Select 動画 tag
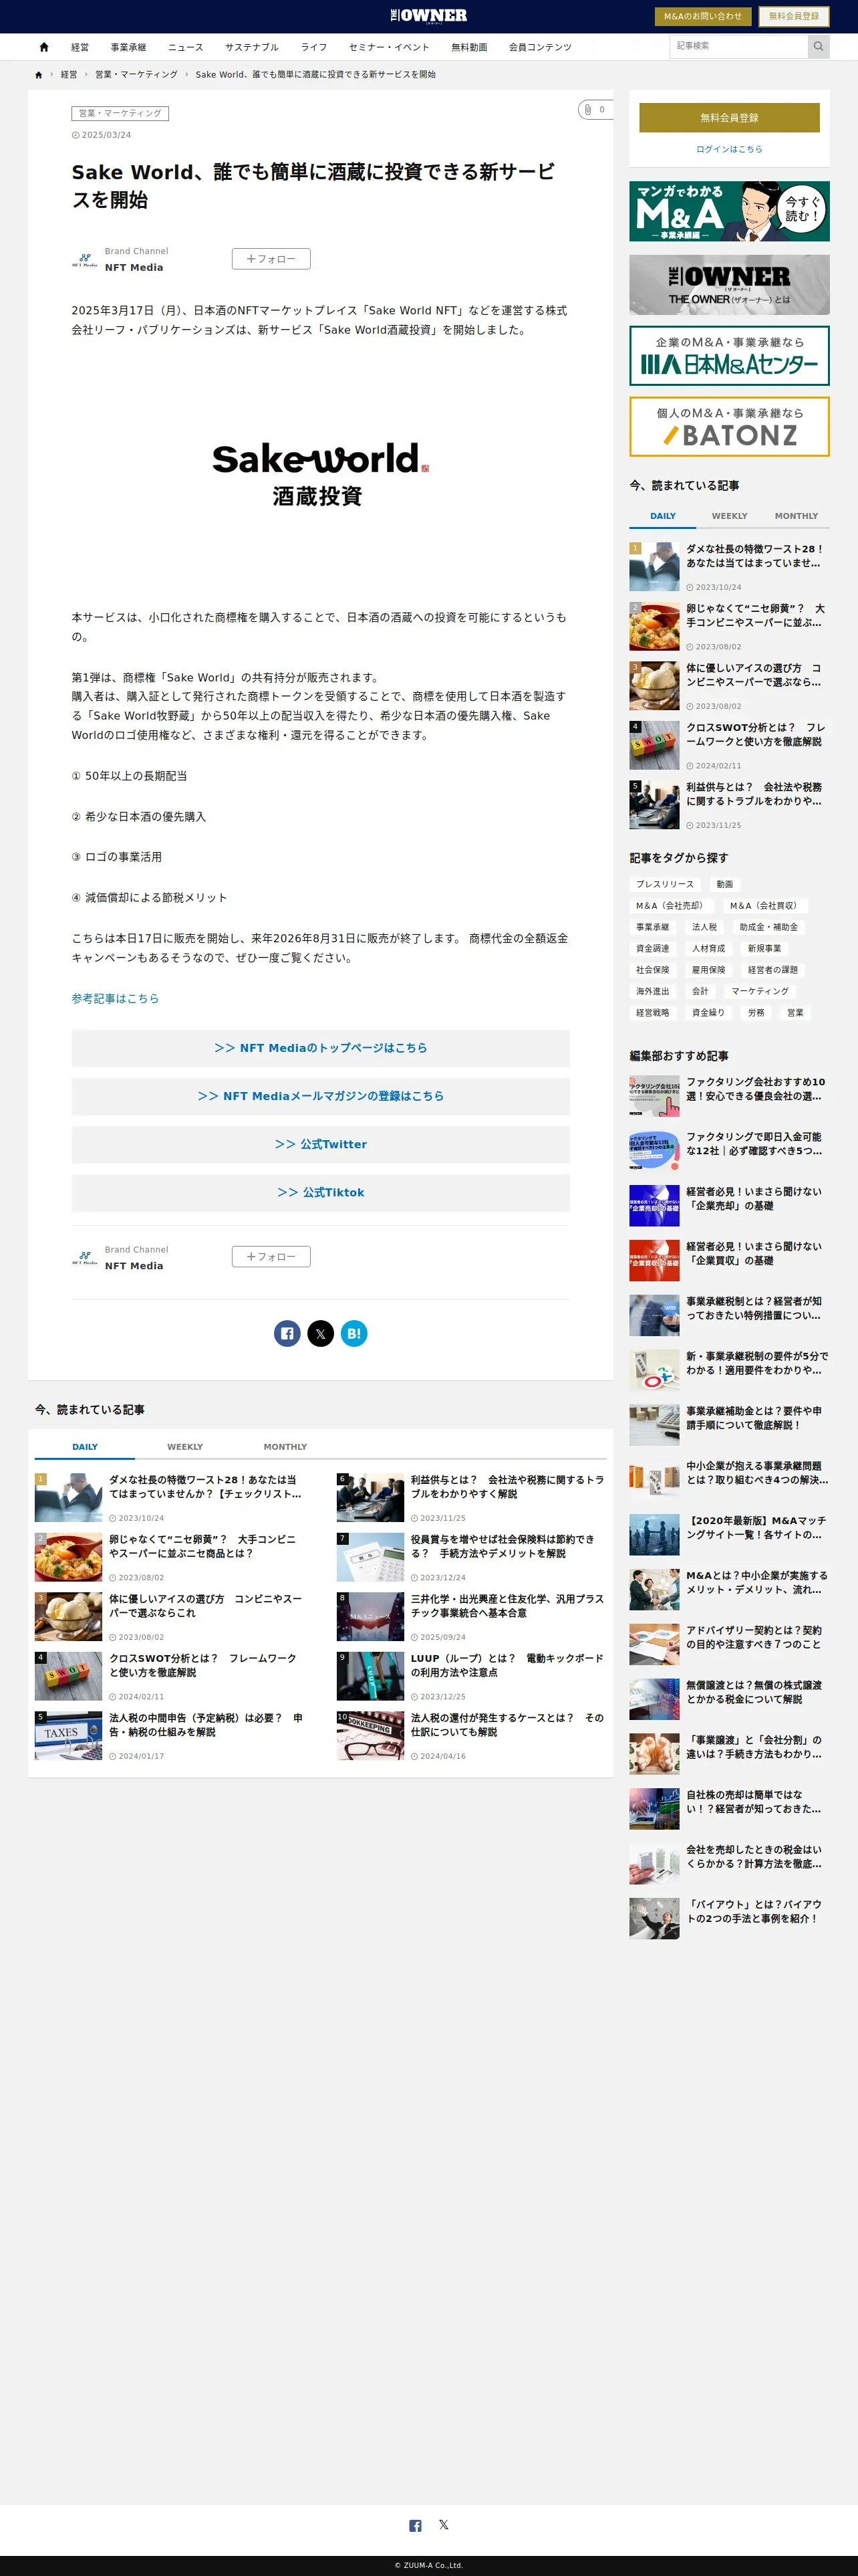Screen dimensions: 858x2576 click(724, 884)
